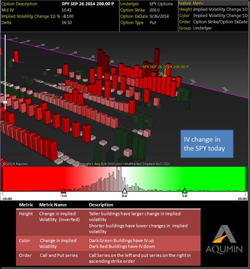Click 'Dark Green Buildings have IV up' text
Screen dimensions: 250x269
point(121,241)
